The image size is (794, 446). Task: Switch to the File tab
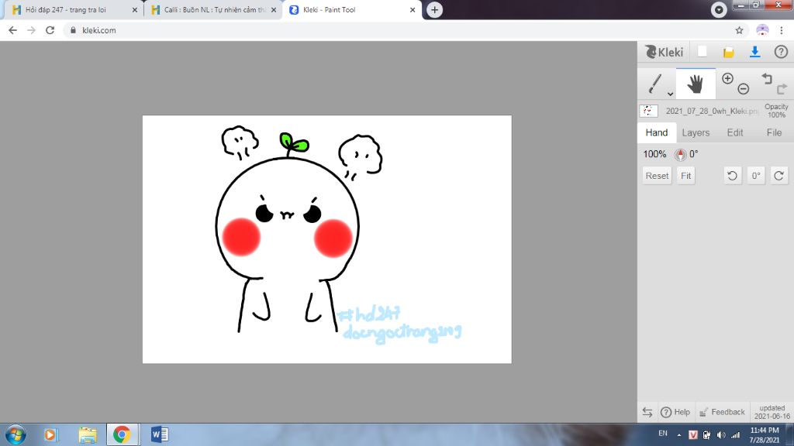click(774, 132)
